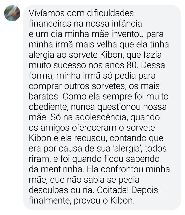Viewport: 185px width, 215px height.
Task: Click 'Kibon' in 'Kibon e ela recusou'
Action: [40, 138]
